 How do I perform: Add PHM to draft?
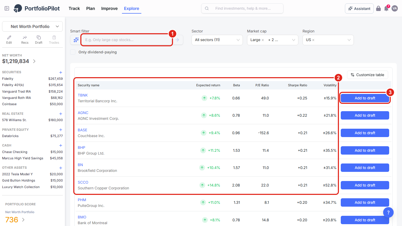point(365,202)
